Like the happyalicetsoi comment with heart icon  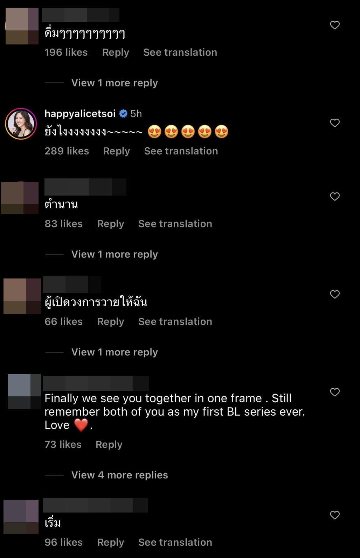pos(335,123)
